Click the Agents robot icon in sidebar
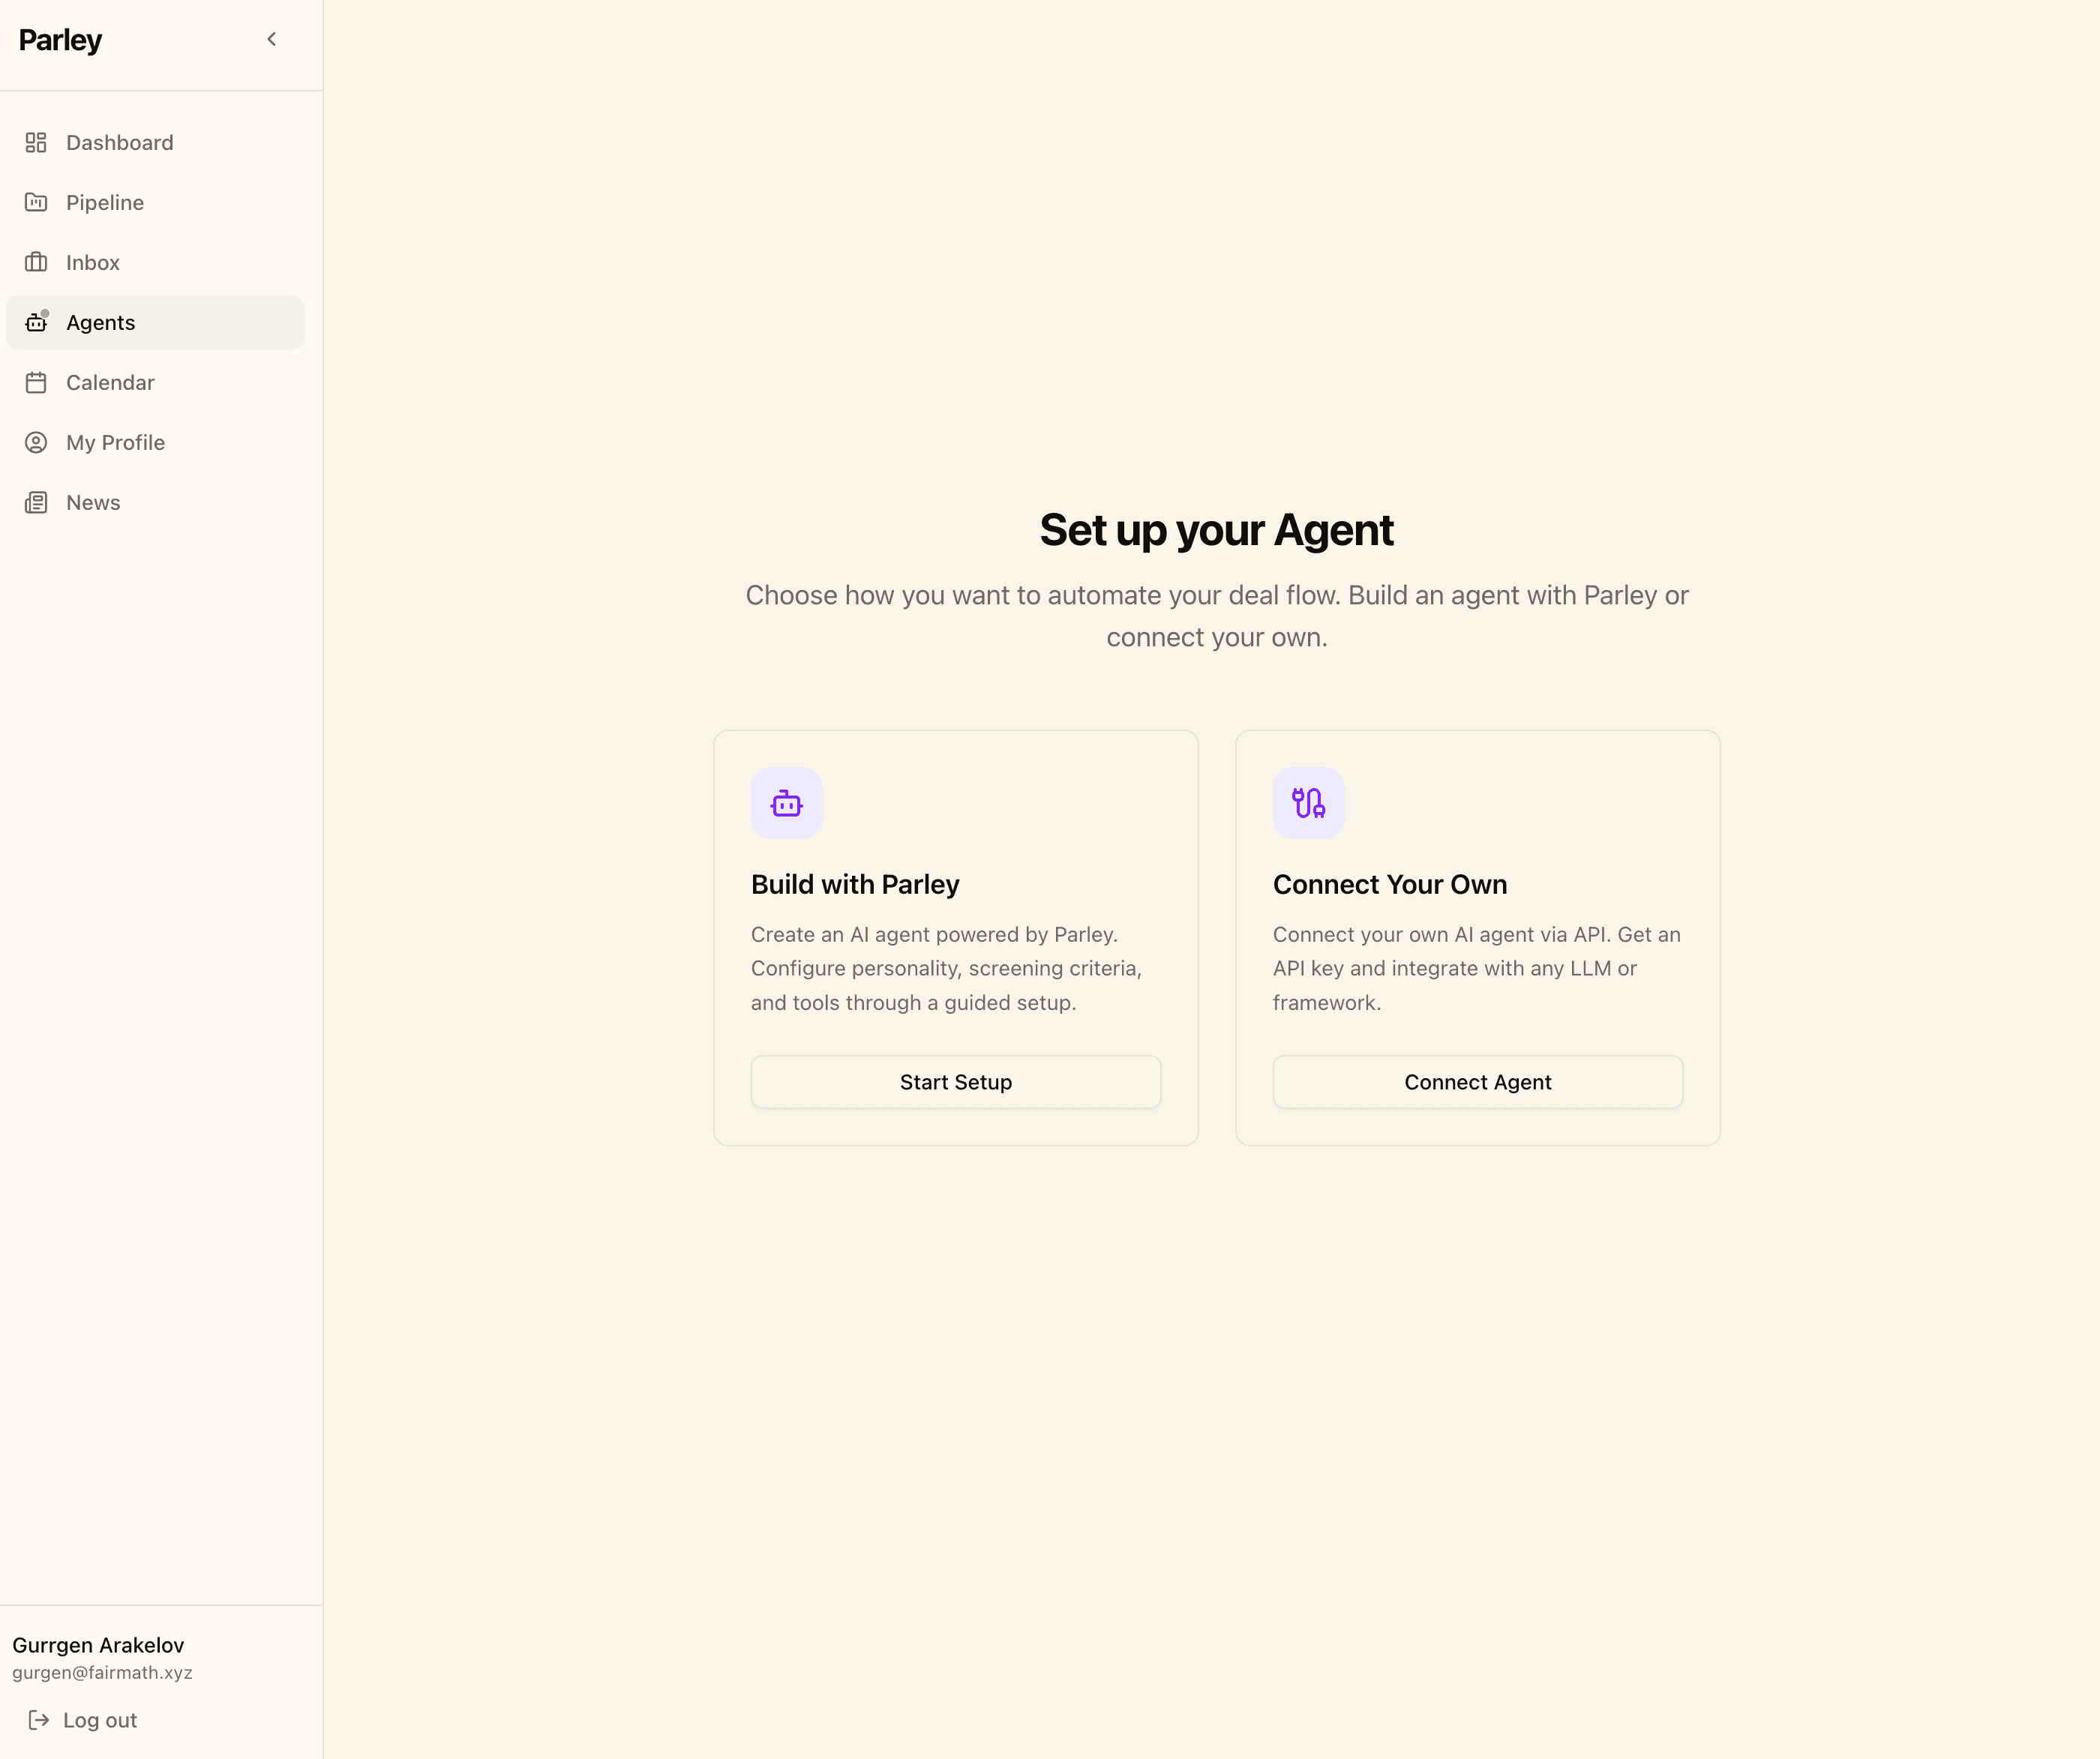 tap(37, 322)
